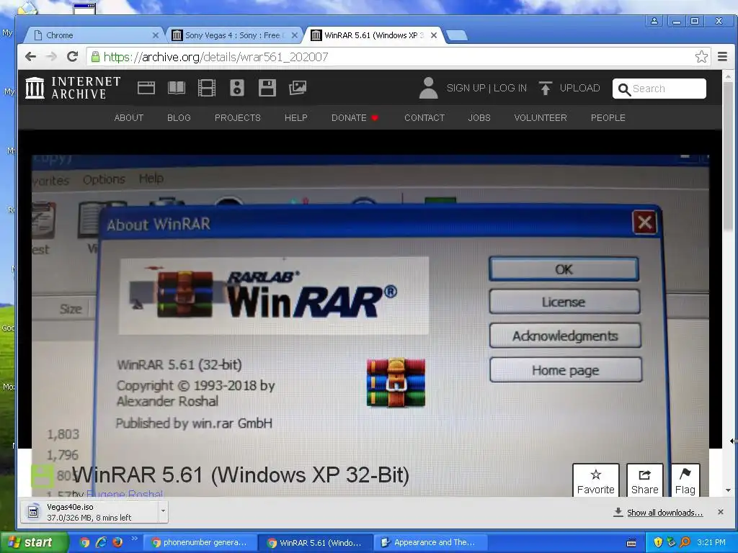Click the 3:21 PM system clock

click(x=711, y=542)
